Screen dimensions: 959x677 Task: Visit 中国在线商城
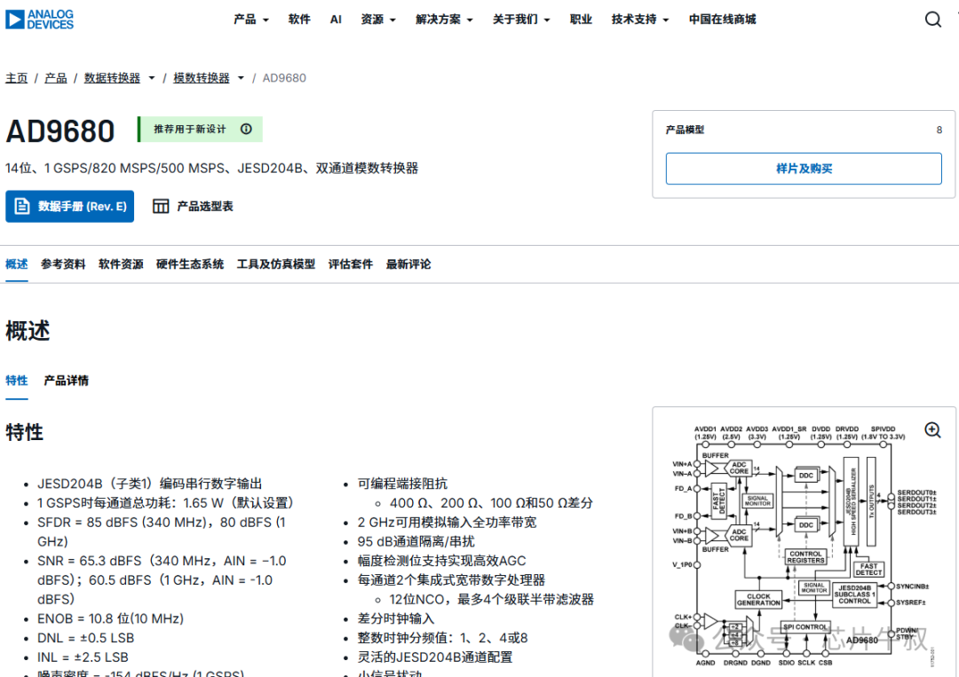tap(722, 20)
